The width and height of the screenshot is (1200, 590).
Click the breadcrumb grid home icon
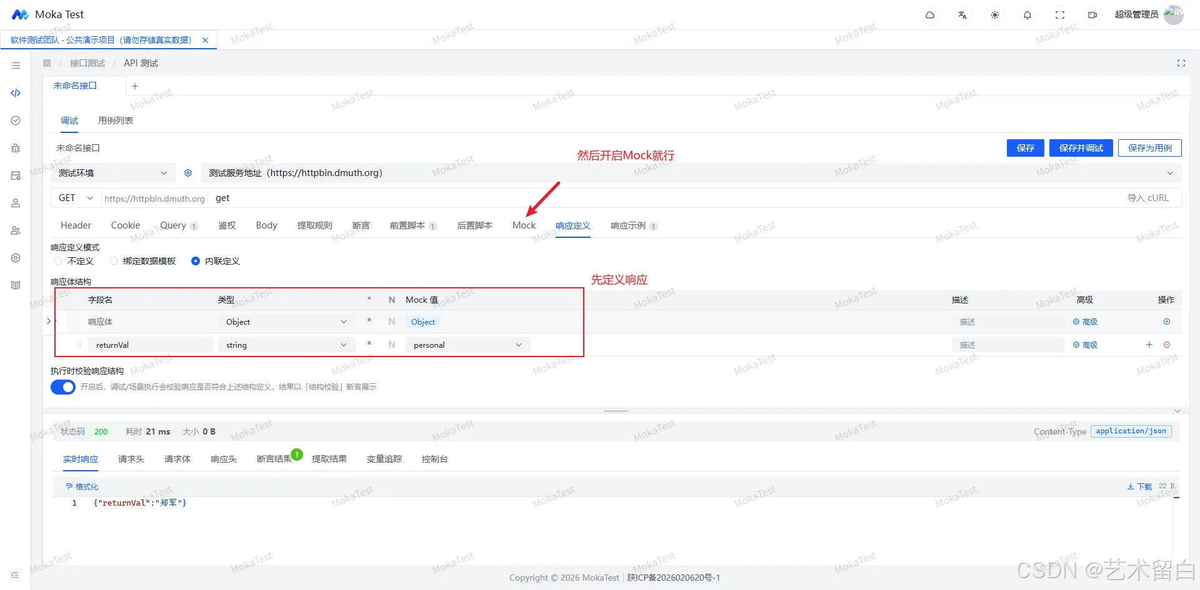coord(47,63)
